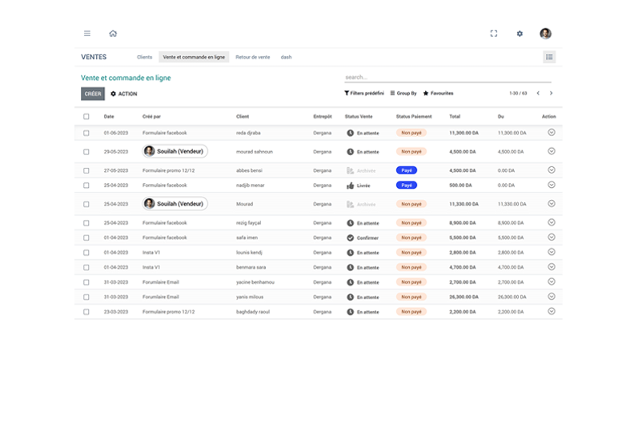Open Filtres prédéfini dropdown
Screen dimensions: 634x435
pyautogui.click(x=364, y=94)
